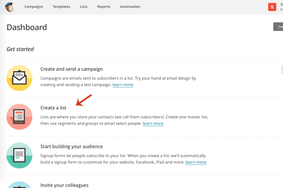Go to the Lists page
Screen dimensions: 283x188
(84, 7)
